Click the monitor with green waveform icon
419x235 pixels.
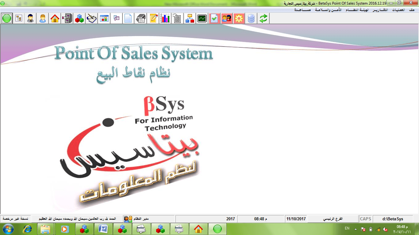click(x=202, y=18)
